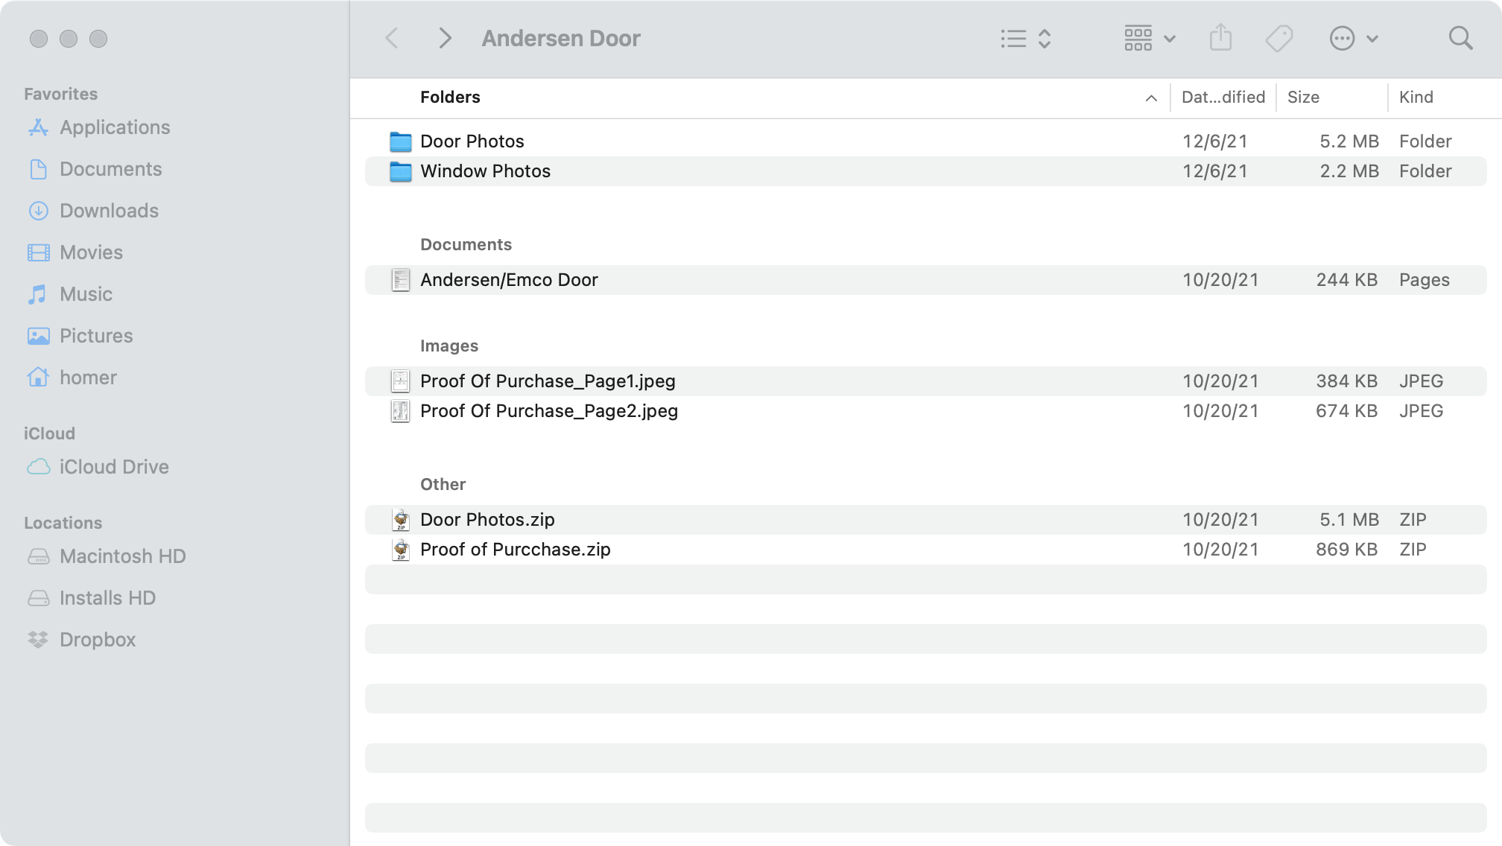Click the Applications sidebar icon
This screenshot has height=846, width=1502.
click(x=39, y=127)
